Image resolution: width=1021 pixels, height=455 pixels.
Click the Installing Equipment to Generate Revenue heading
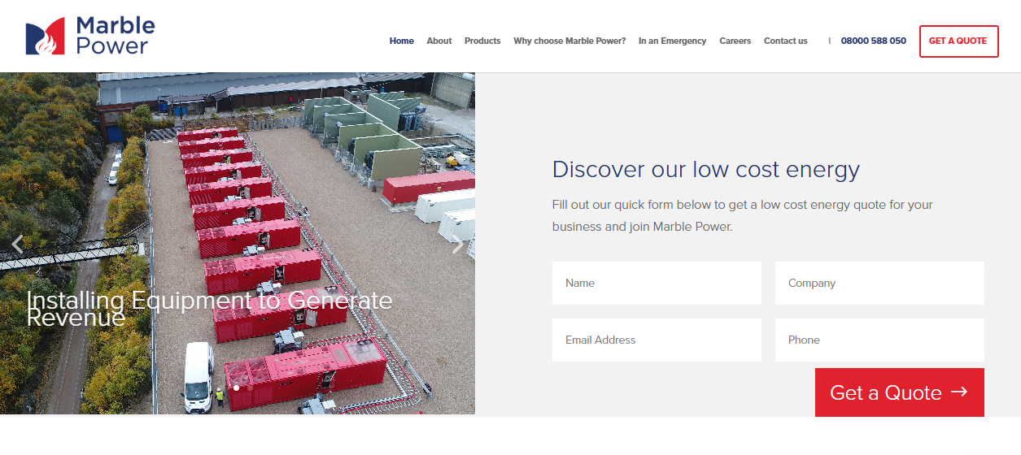tap(209, 309)
